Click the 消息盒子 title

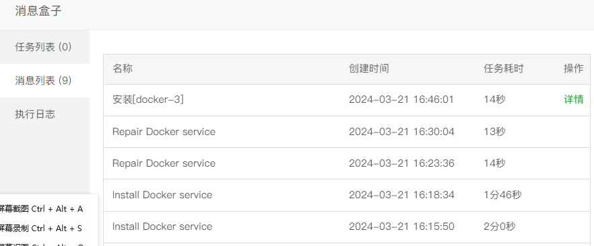click(x=38, y=11)
